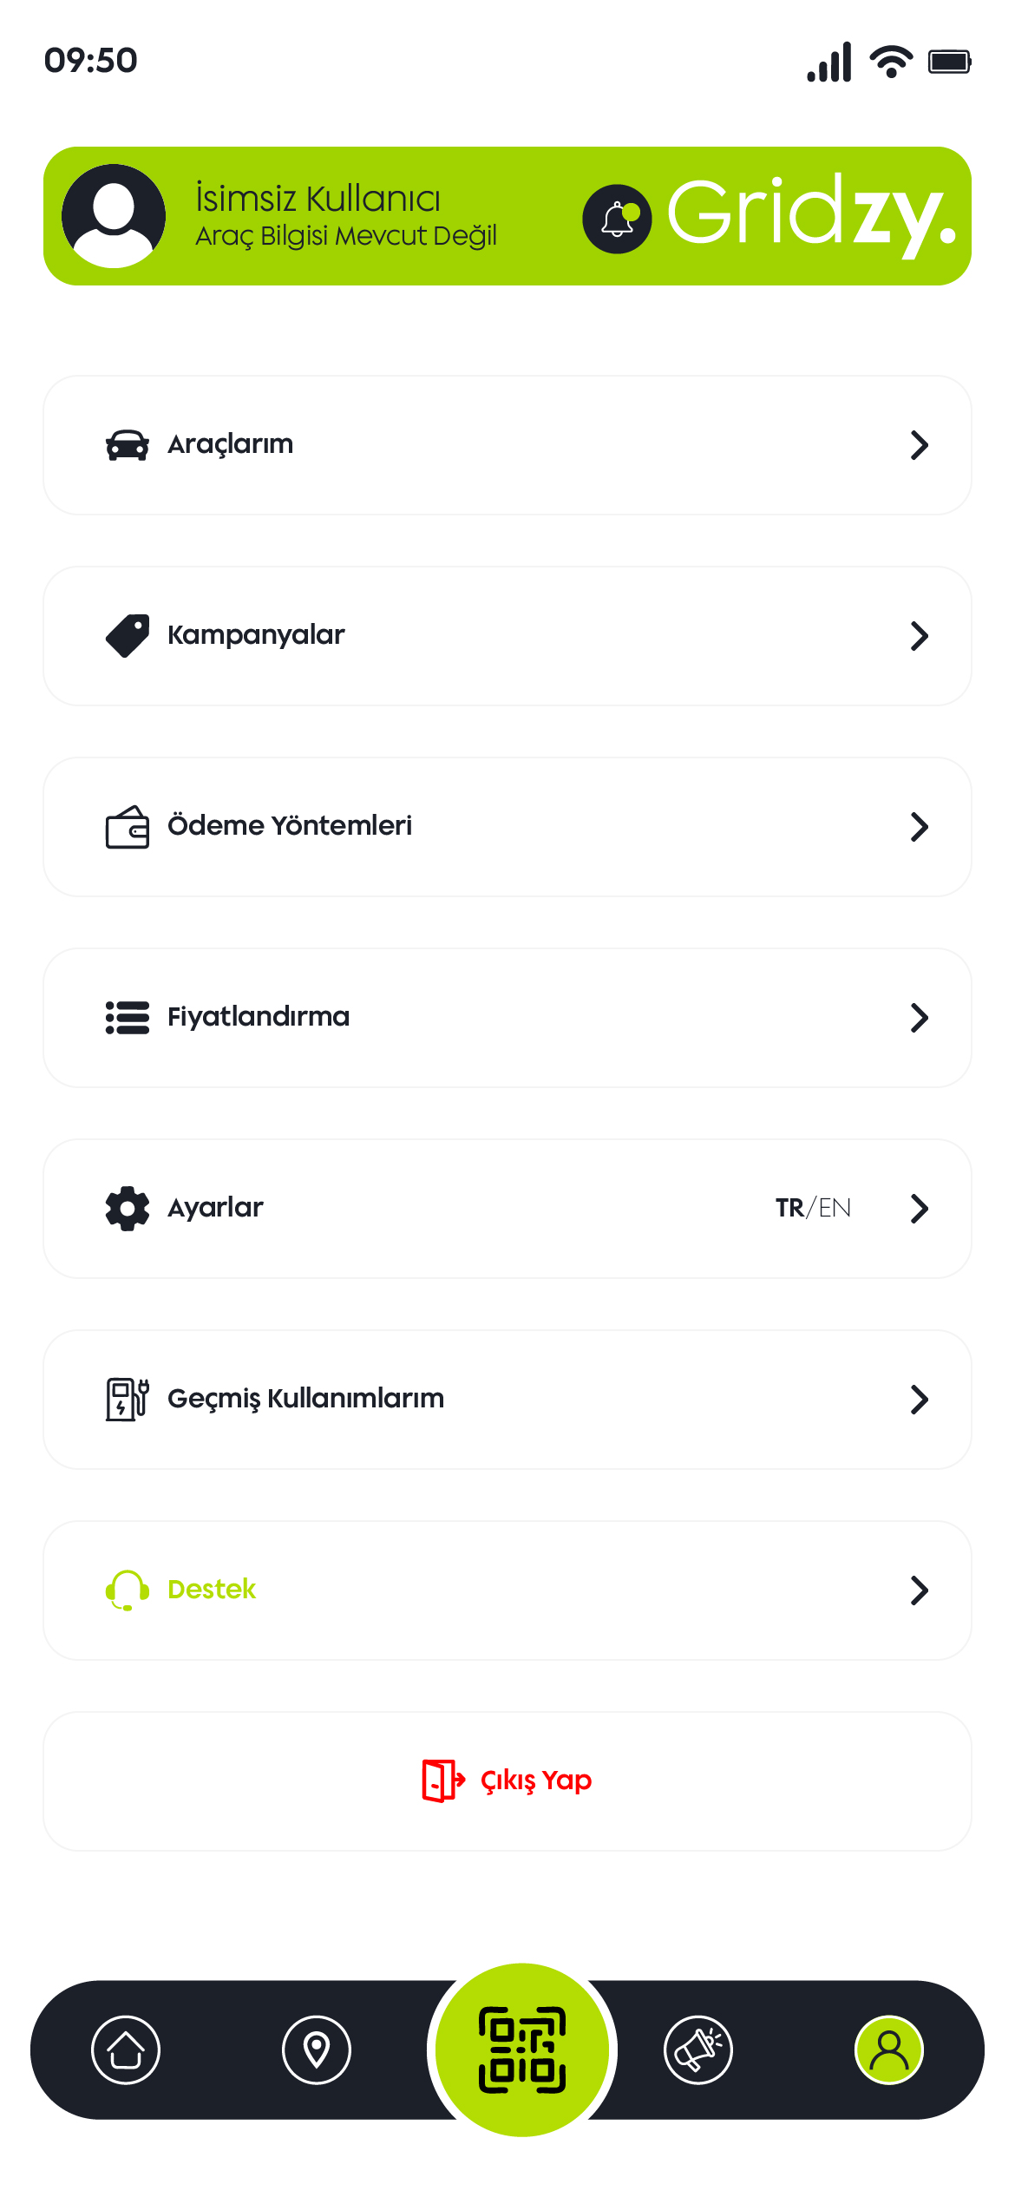Select the Fiyatlandırma menu entry
Viewport: 1015px width, 2197px height.
[x=259, y=1017]
